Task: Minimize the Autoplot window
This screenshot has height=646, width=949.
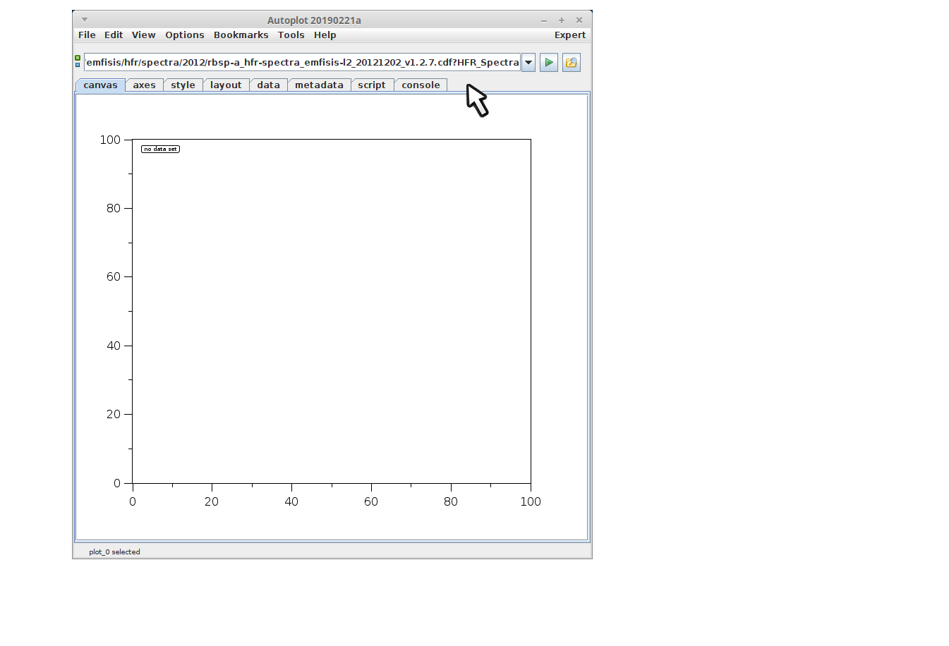Action: click(544, 20)
